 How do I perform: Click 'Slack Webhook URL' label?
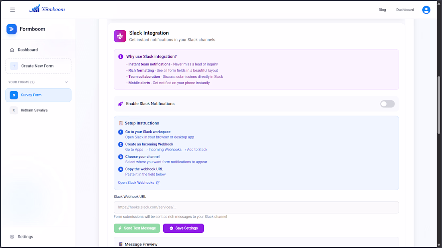pyautogui.click(x=130, y=197)
